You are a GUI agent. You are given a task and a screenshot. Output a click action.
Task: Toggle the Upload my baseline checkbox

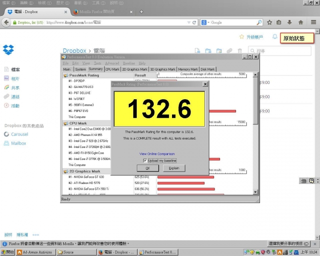[145, 160]
